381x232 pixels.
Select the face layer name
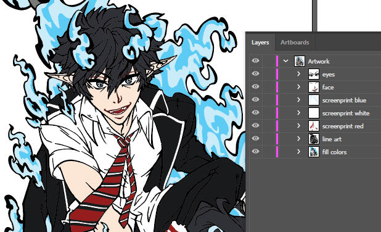point(328,87)
